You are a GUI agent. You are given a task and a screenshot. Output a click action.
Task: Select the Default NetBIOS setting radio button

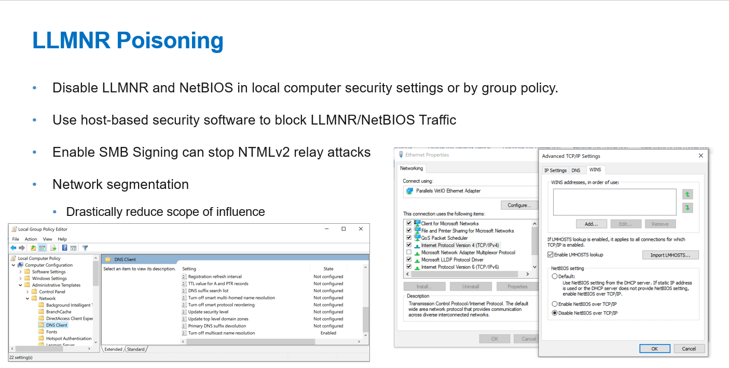555,277
